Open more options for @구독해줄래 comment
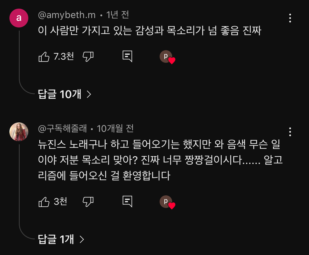This screenshot has width=309, height=255. tap(290, 132)
